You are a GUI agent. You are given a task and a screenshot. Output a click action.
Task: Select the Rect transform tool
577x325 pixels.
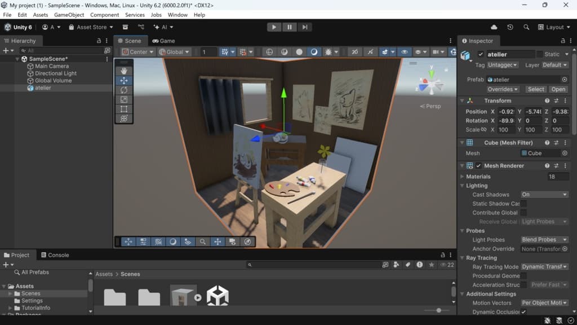pyautogui.click(x=124, y=109)
